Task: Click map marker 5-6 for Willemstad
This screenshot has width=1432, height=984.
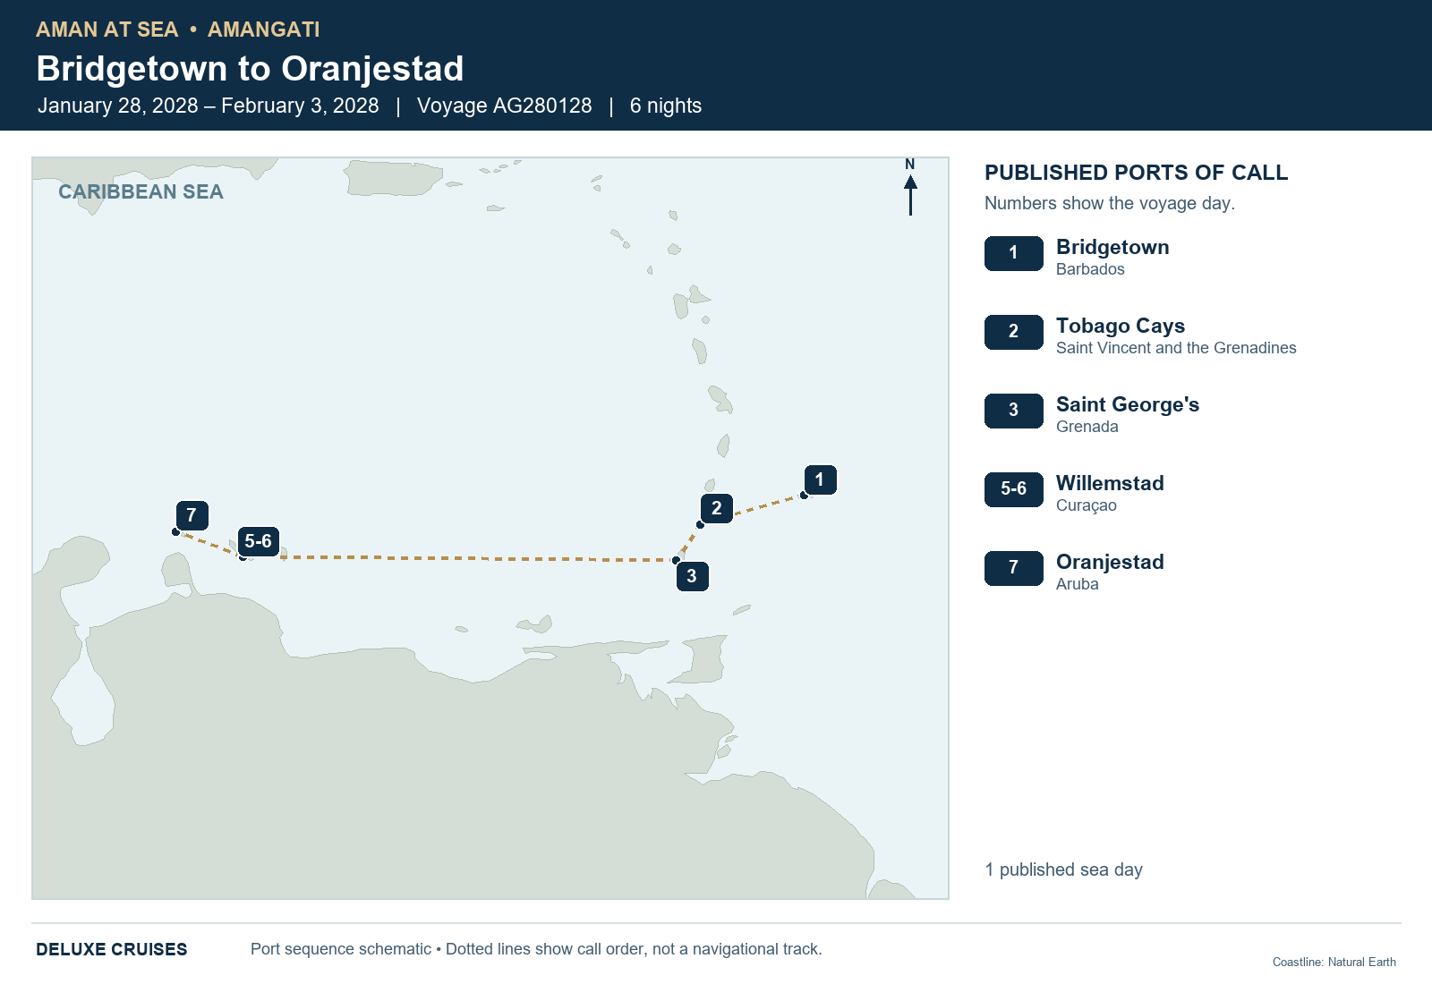Action: (258, 541)
